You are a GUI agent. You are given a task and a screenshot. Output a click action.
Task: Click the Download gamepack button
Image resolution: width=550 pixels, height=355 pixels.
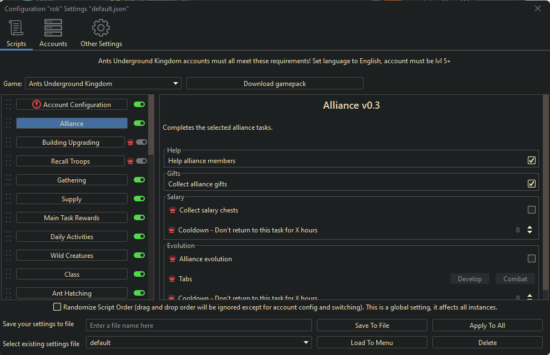click(275, 84)
